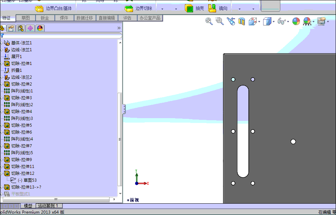Click the Apply Scene icon

click(307, 21)
